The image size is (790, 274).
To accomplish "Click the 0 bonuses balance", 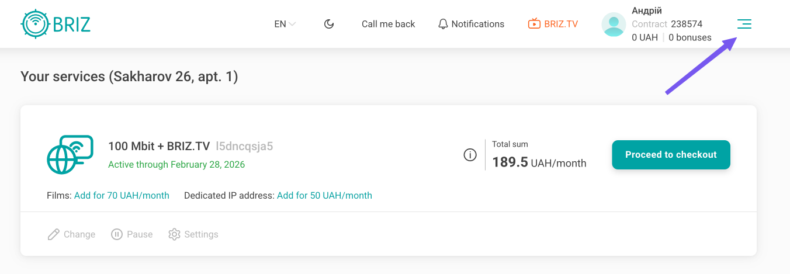I will 689,37.
